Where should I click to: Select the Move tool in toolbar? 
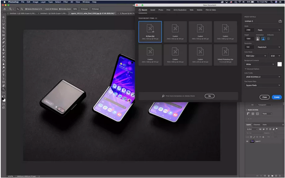click(3, 17)
